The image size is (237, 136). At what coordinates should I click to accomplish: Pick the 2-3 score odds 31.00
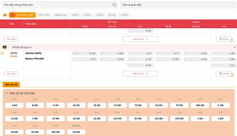(x=97, y=118)
